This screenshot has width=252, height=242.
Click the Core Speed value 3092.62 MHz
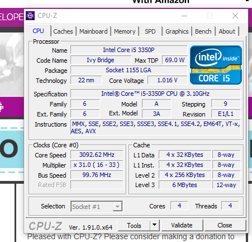(x=97, y=155)
